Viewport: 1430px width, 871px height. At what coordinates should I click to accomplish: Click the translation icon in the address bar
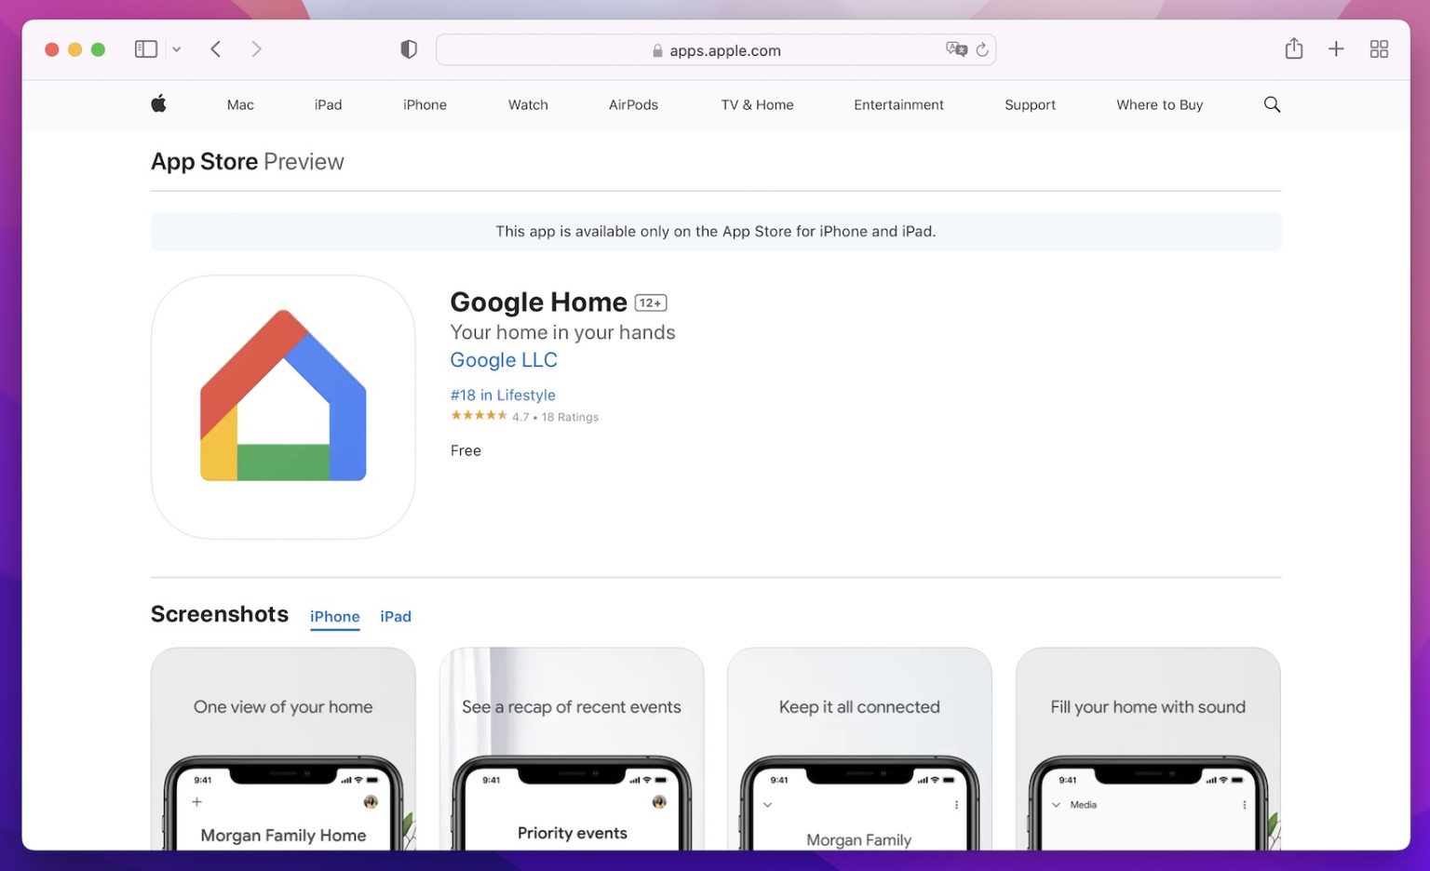coord(957,49)
